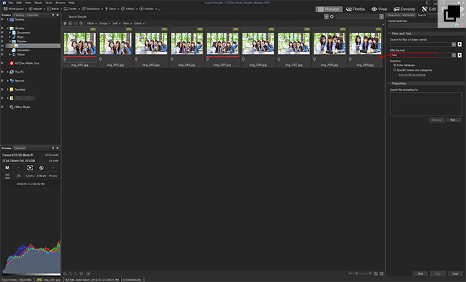Viewport: 466px width, 282px height.
Task: Switch to the Catalog pane tab
Action: click(19, 15)
